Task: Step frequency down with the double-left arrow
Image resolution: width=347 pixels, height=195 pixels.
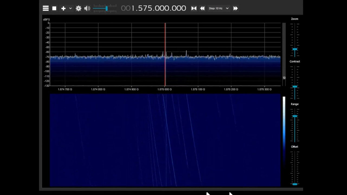Action: [x=202, y=8]
